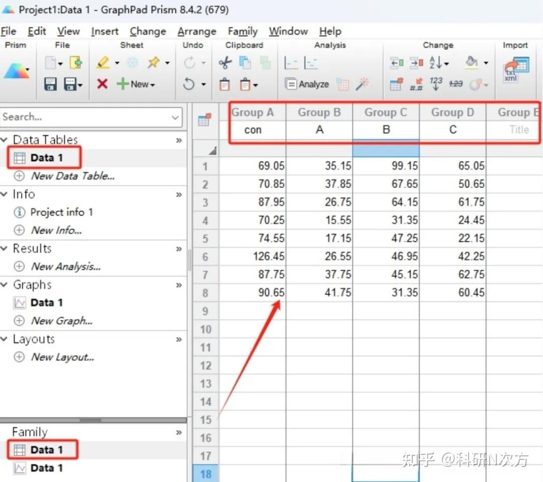Click New Info link

coord(56,230)
